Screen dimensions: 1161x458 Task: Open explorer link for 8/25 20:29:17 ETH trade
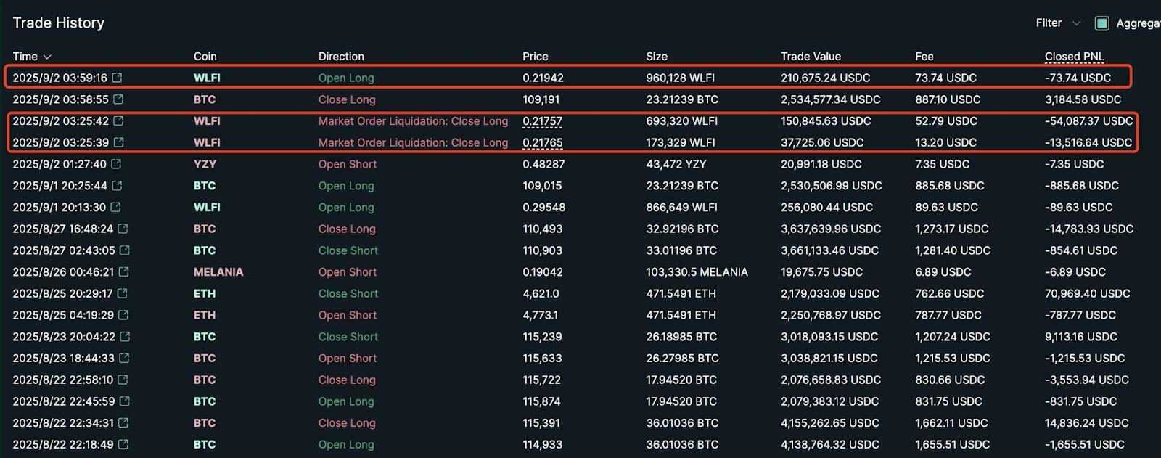[x=123, y=294]
